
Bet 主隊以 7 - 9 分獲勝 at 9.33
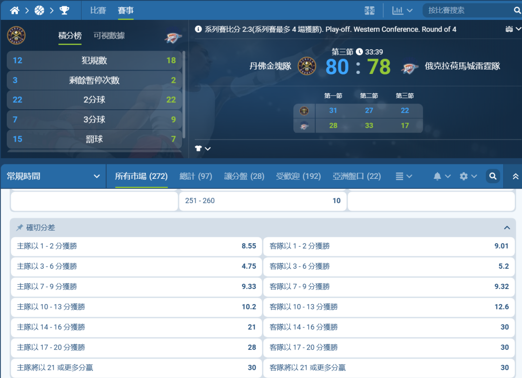[x=136, y=287]
